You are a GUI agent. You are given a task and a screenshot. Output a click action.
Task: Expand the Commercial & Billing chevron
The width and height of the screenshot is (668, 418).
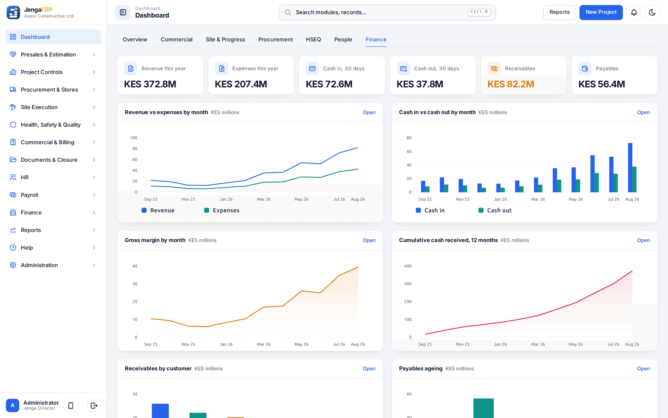[x=94, y=142]
